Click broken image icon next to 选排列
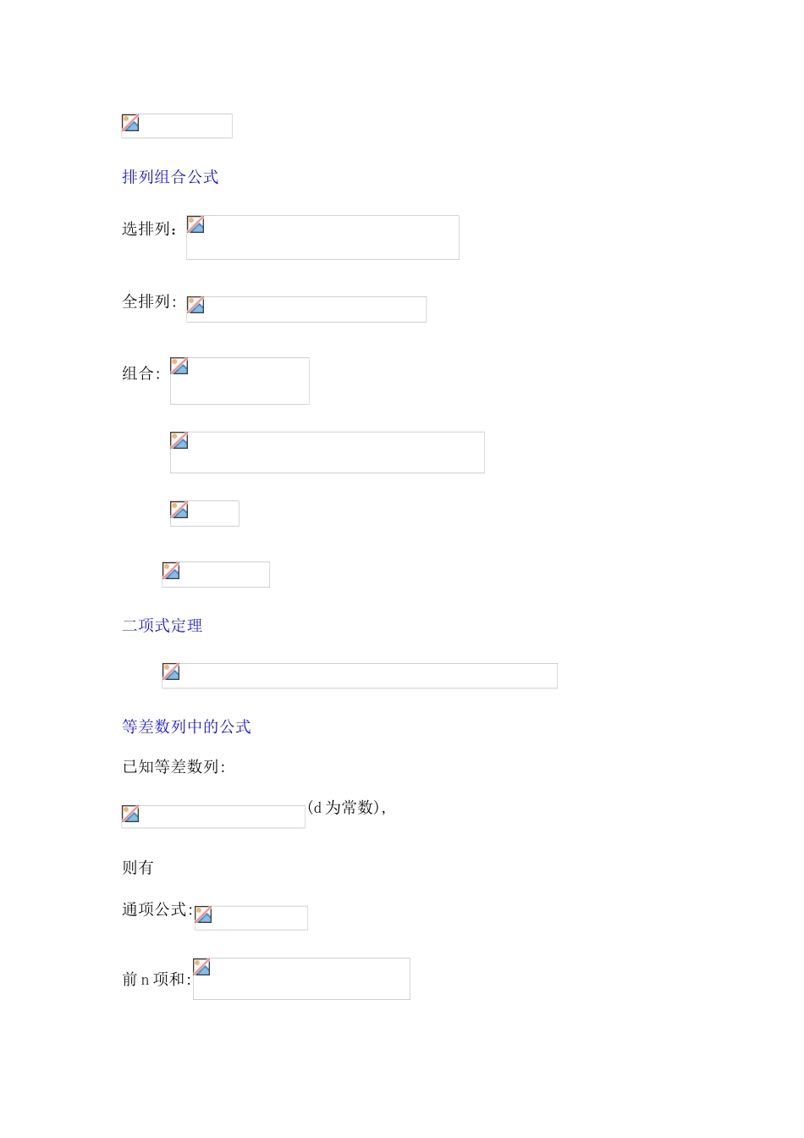The height and width of the screenshot is (1138, 804). pos(322,238)
